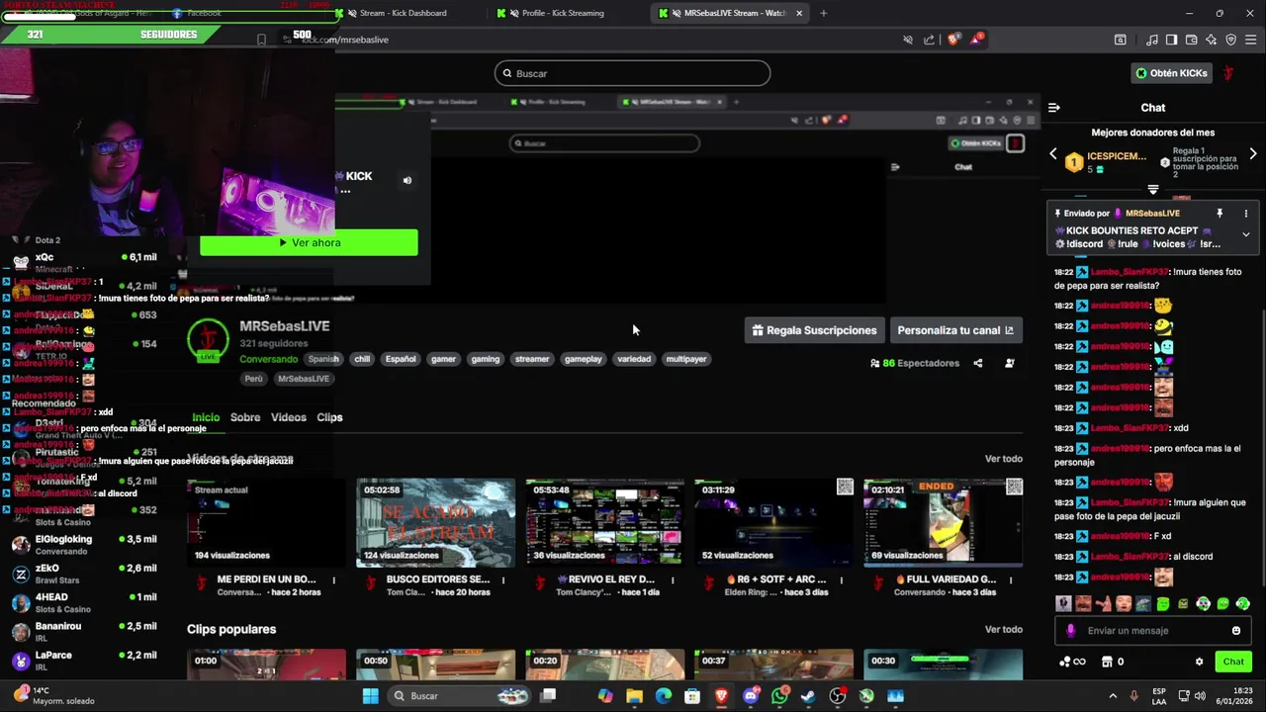Viewport: 1266px width, 712px height.
Task: Click Regala Suscripciones button
Action: 814,330
